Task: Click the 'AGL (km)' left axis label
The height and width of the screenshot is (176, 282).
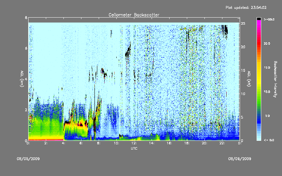Action: click(x=22, y=78)
